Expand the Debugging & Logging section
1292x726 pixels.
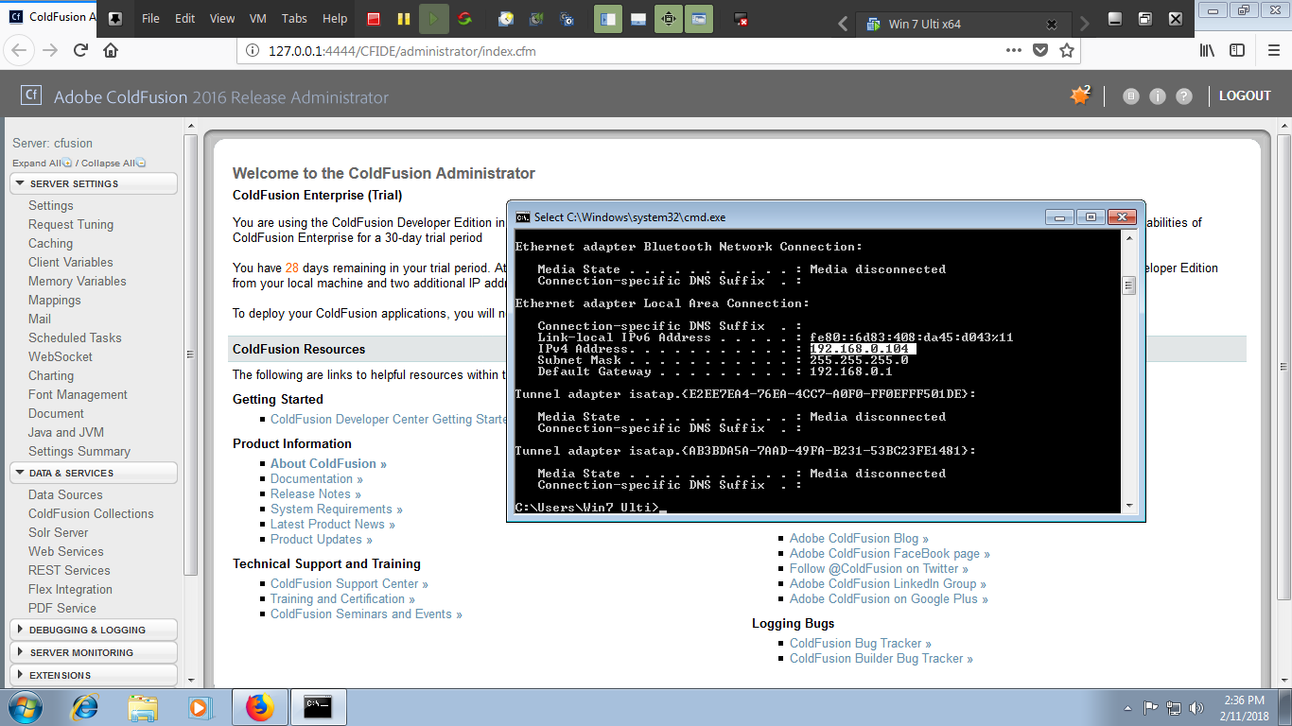click(94, 630)
